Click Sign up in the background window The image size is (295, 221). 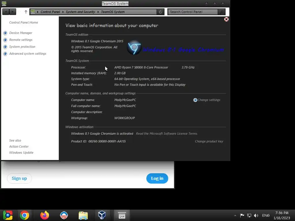click(19, 178)
